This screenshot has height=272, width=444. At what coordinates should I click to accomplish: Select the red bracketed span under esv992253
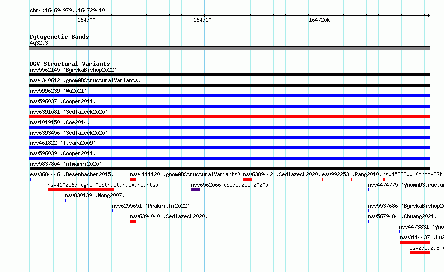click(337, 179)
